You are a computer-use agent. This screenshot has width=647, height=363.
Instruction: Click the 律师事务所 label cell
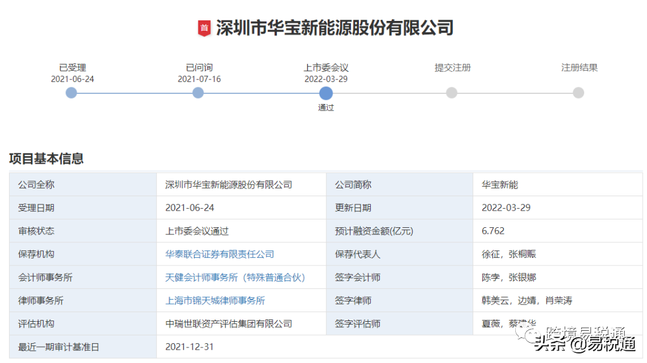(x=83, y=300)
